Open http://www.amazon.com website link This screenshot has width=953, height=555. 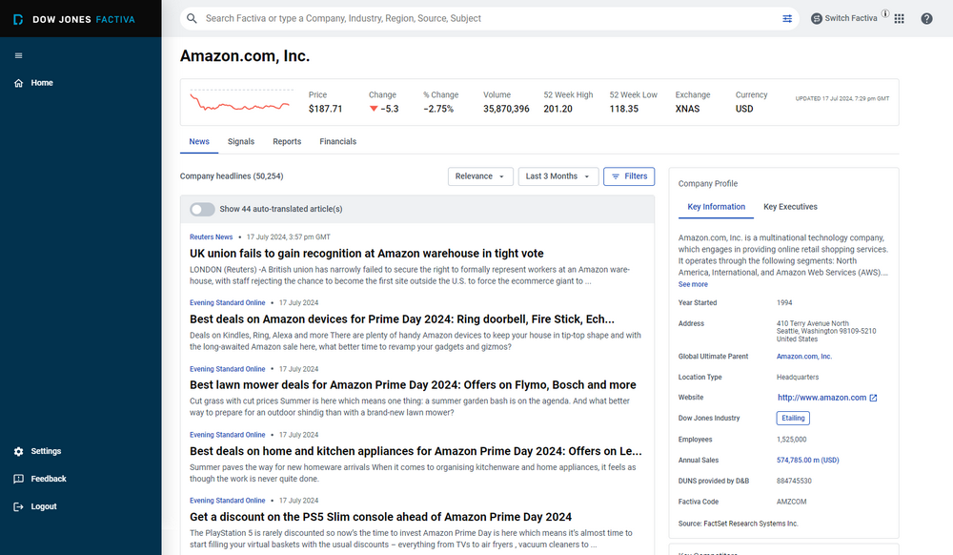[821, 398]
